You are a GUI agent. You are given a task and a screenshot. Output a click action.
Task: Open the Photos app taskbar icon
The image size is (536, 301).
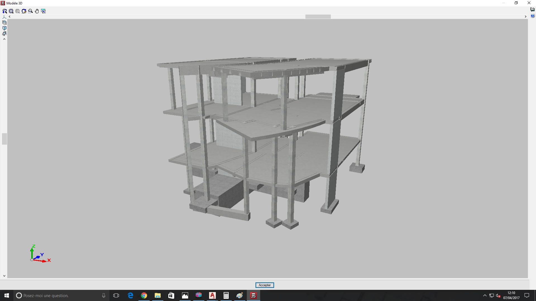(x=185, y=295)
